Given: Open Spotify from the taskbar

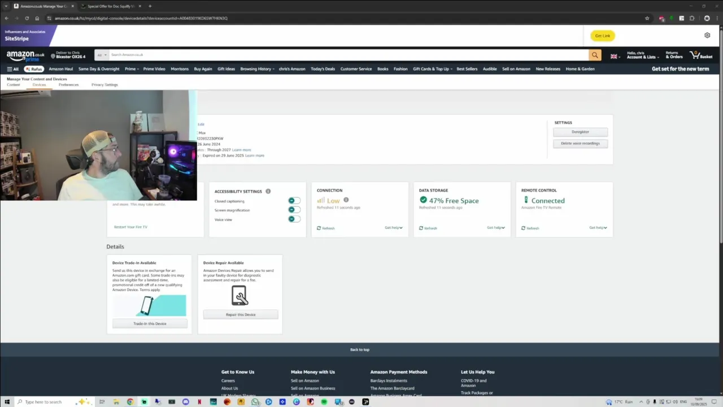Looking at the screenshot, I should pyautogui.click(x=324, y=402).
